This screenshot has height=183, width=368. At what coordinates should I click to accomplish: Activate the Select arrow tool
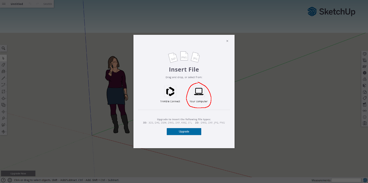(x=3, y=58)
